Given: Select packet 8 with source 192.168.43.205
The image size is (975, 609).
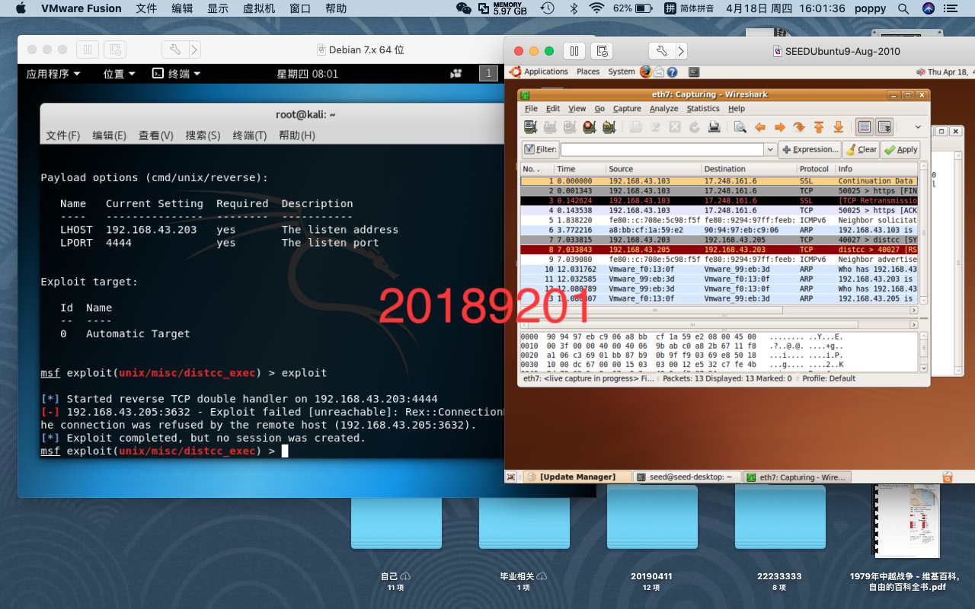Looking at the screenshot, I should click(719, 250).
